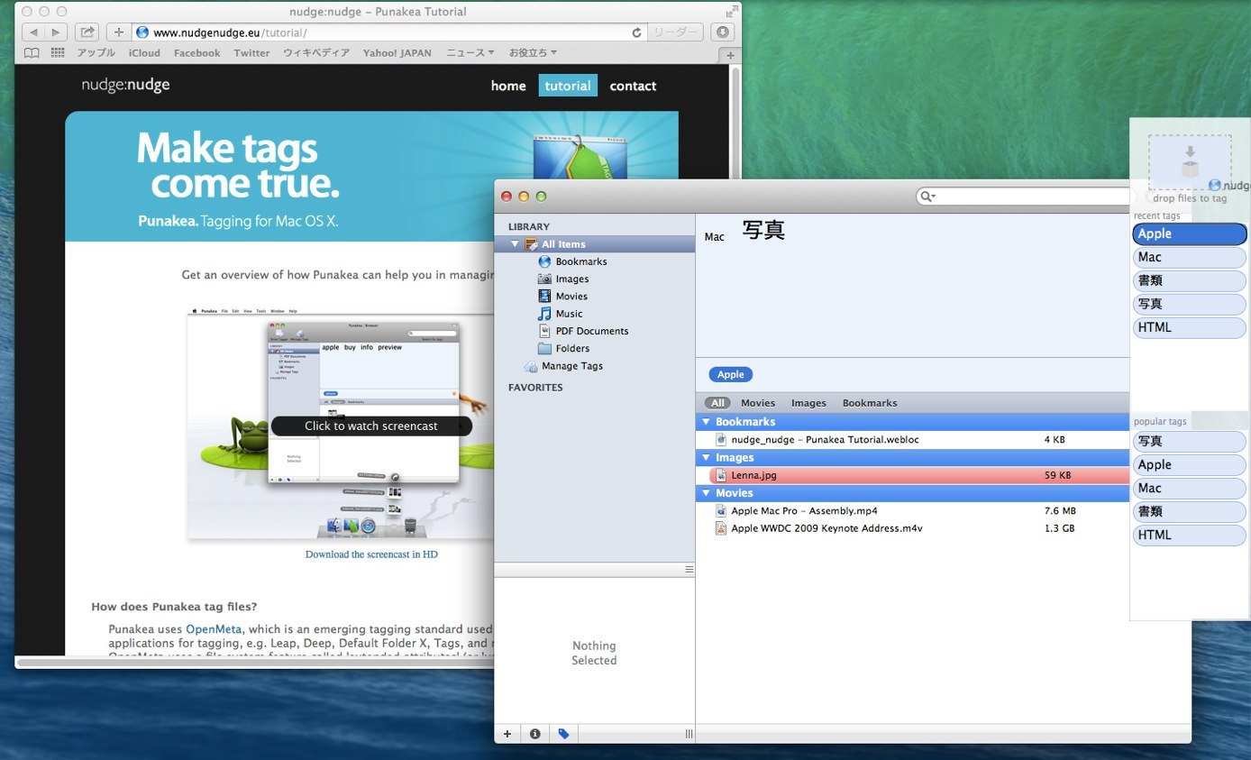This screenshot has height=760, width=1251.
Task: Open Safari's reading list book icon
Action: pyautogui.click(x=32, y=53)
